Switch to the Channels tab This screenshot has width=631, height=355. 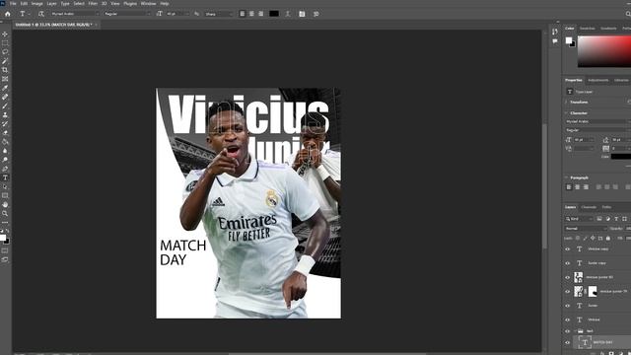589,207
